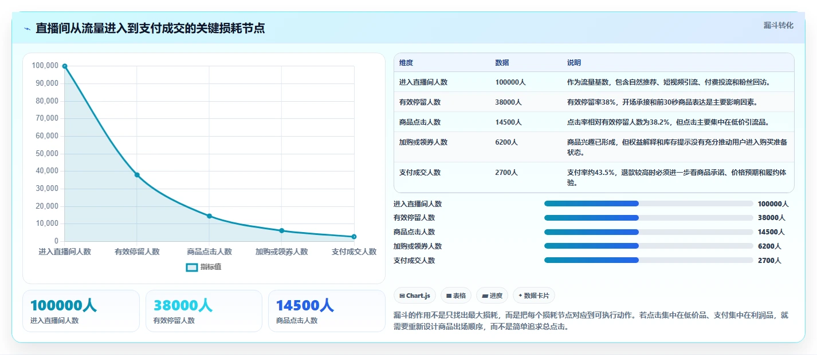Click the 数据 column header
Viewport: 817px width, 355px height.
(502, 62)
